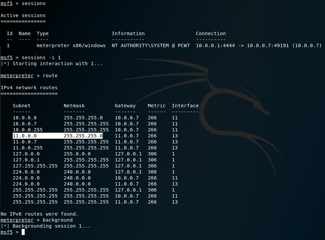325x240 pixels.
Task: Select the 'Active sessions' heading text
Action: 23,16
